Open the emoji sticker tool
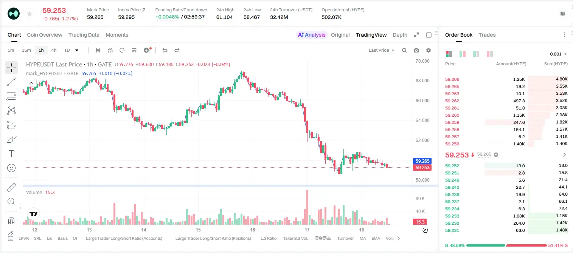This screenshot has height=253, width=573. coord(11,168)
